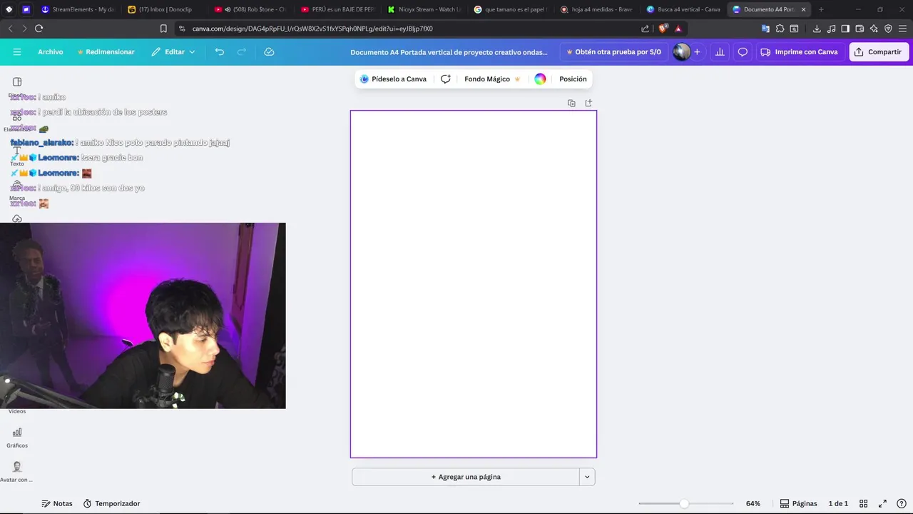Open the Elementos sidebar panel
913x514 pixels.
(17, 121)
